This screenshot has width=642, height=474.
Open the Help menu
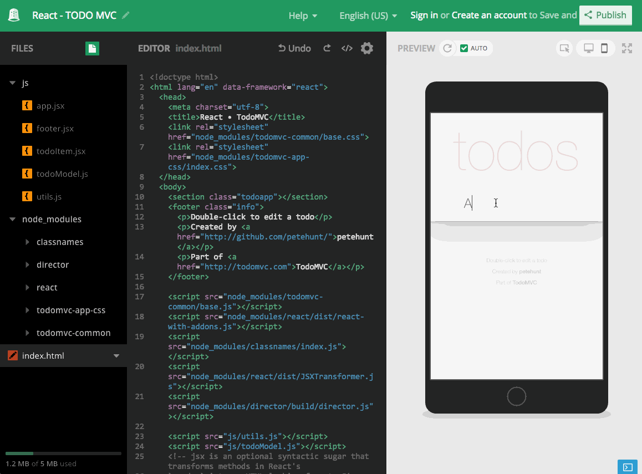pos(303,16)
